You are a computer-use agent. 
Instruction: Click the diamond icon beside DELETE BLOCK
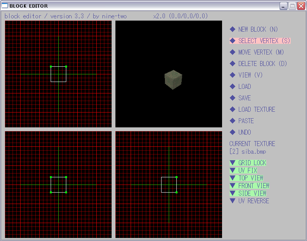(x=232, y=64)
